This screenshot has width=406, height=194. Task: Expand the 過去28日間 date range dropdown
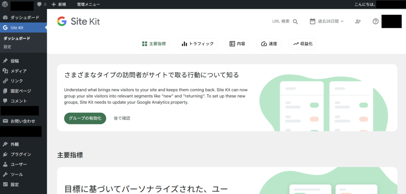[327, 21]
